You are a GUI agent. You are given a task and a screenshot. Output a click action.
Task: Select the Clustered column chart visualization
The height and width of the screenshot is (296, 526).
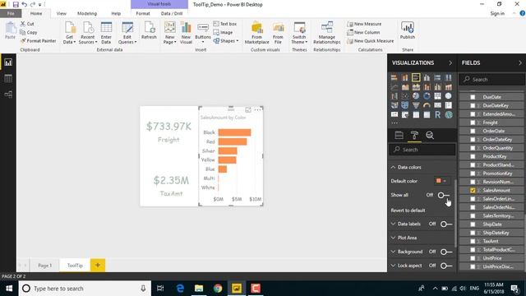(x=427, y=78)
